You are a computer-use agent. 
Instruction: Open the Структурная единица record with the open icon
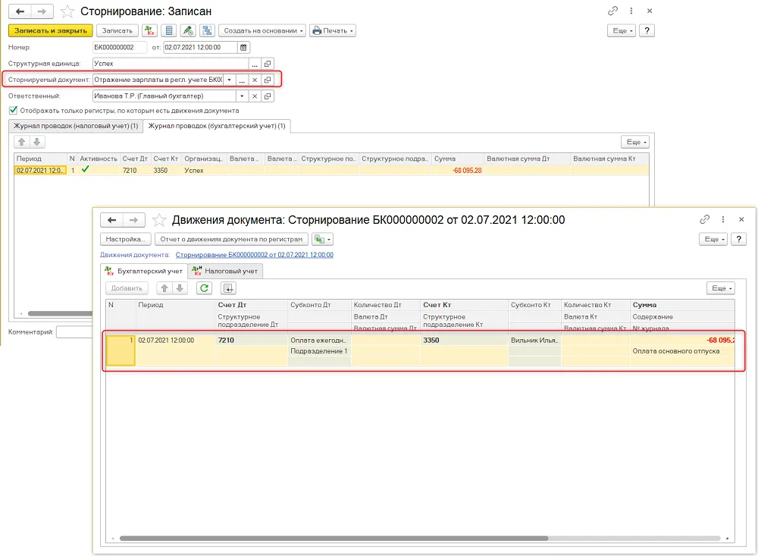pyautogui.click(x=268, y=64)
